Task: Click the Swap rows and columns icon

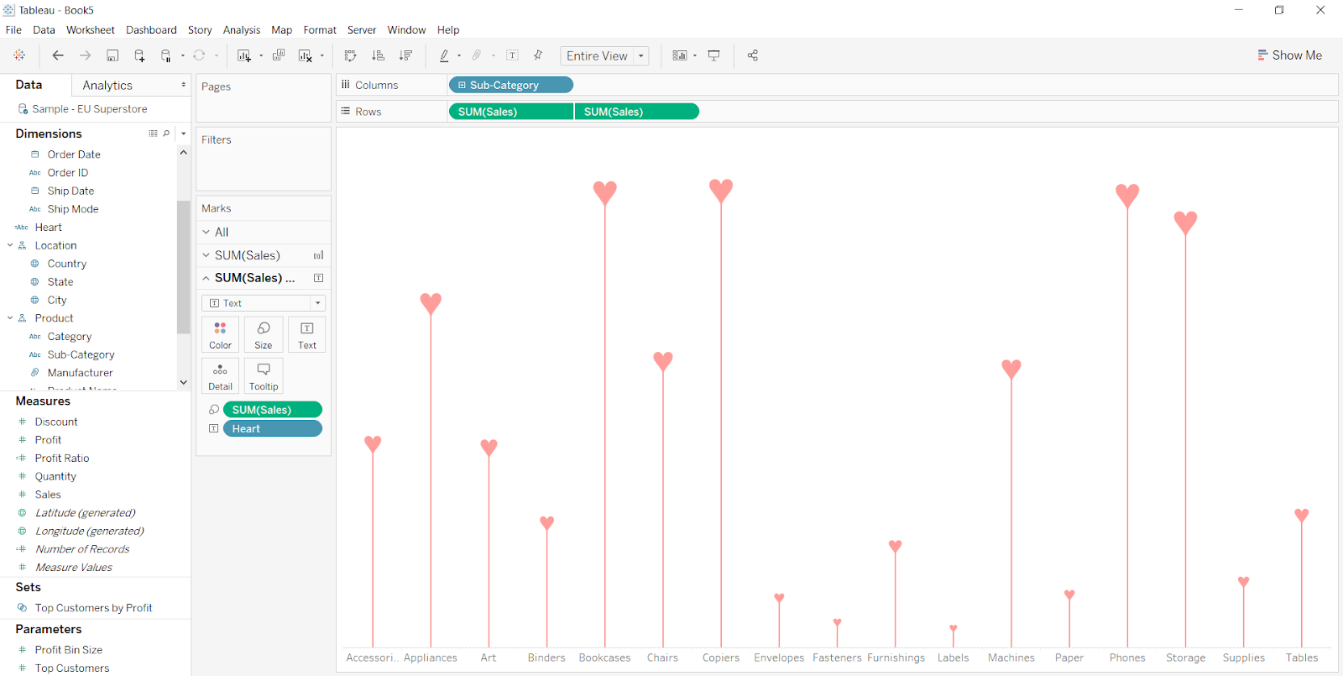Action: (350, 55)
